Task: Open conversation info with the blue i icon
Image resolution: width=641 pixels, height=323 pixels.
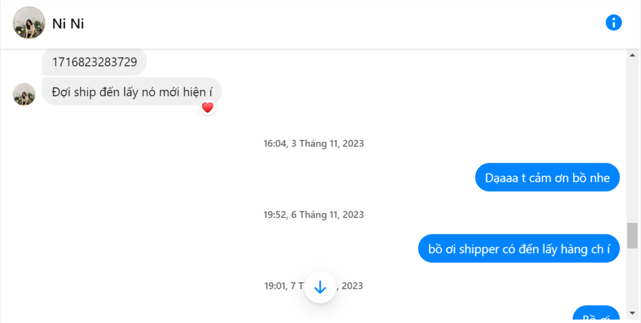Action: point(613,22)
